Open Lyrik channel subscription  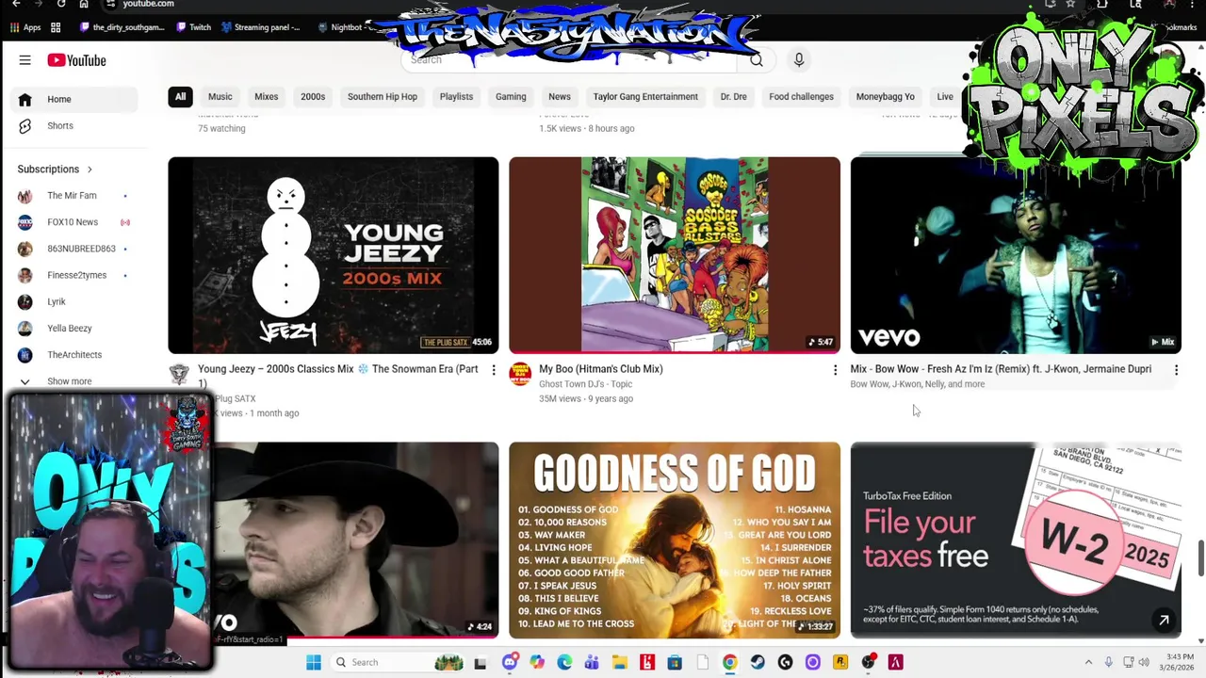point(57,301)
